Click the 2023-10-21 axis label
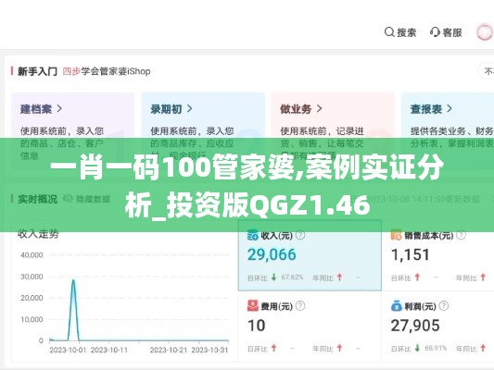 169,350
